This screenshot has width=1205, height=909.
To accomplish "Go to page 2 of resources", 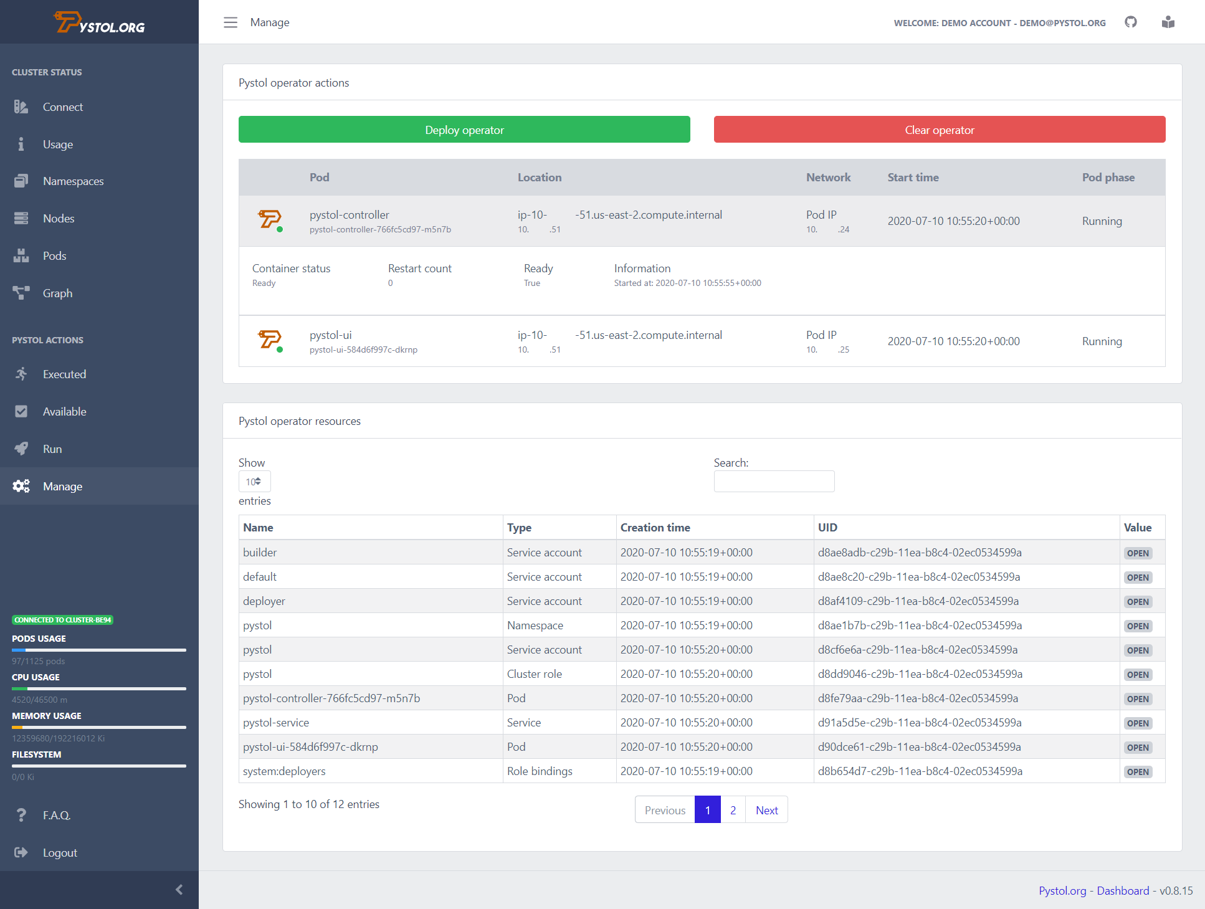I will click(x=733, y=810).
